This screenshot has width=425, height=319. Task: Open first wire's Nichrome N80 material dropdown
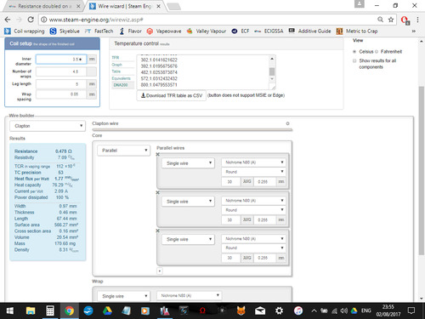[x=253, y=162]
